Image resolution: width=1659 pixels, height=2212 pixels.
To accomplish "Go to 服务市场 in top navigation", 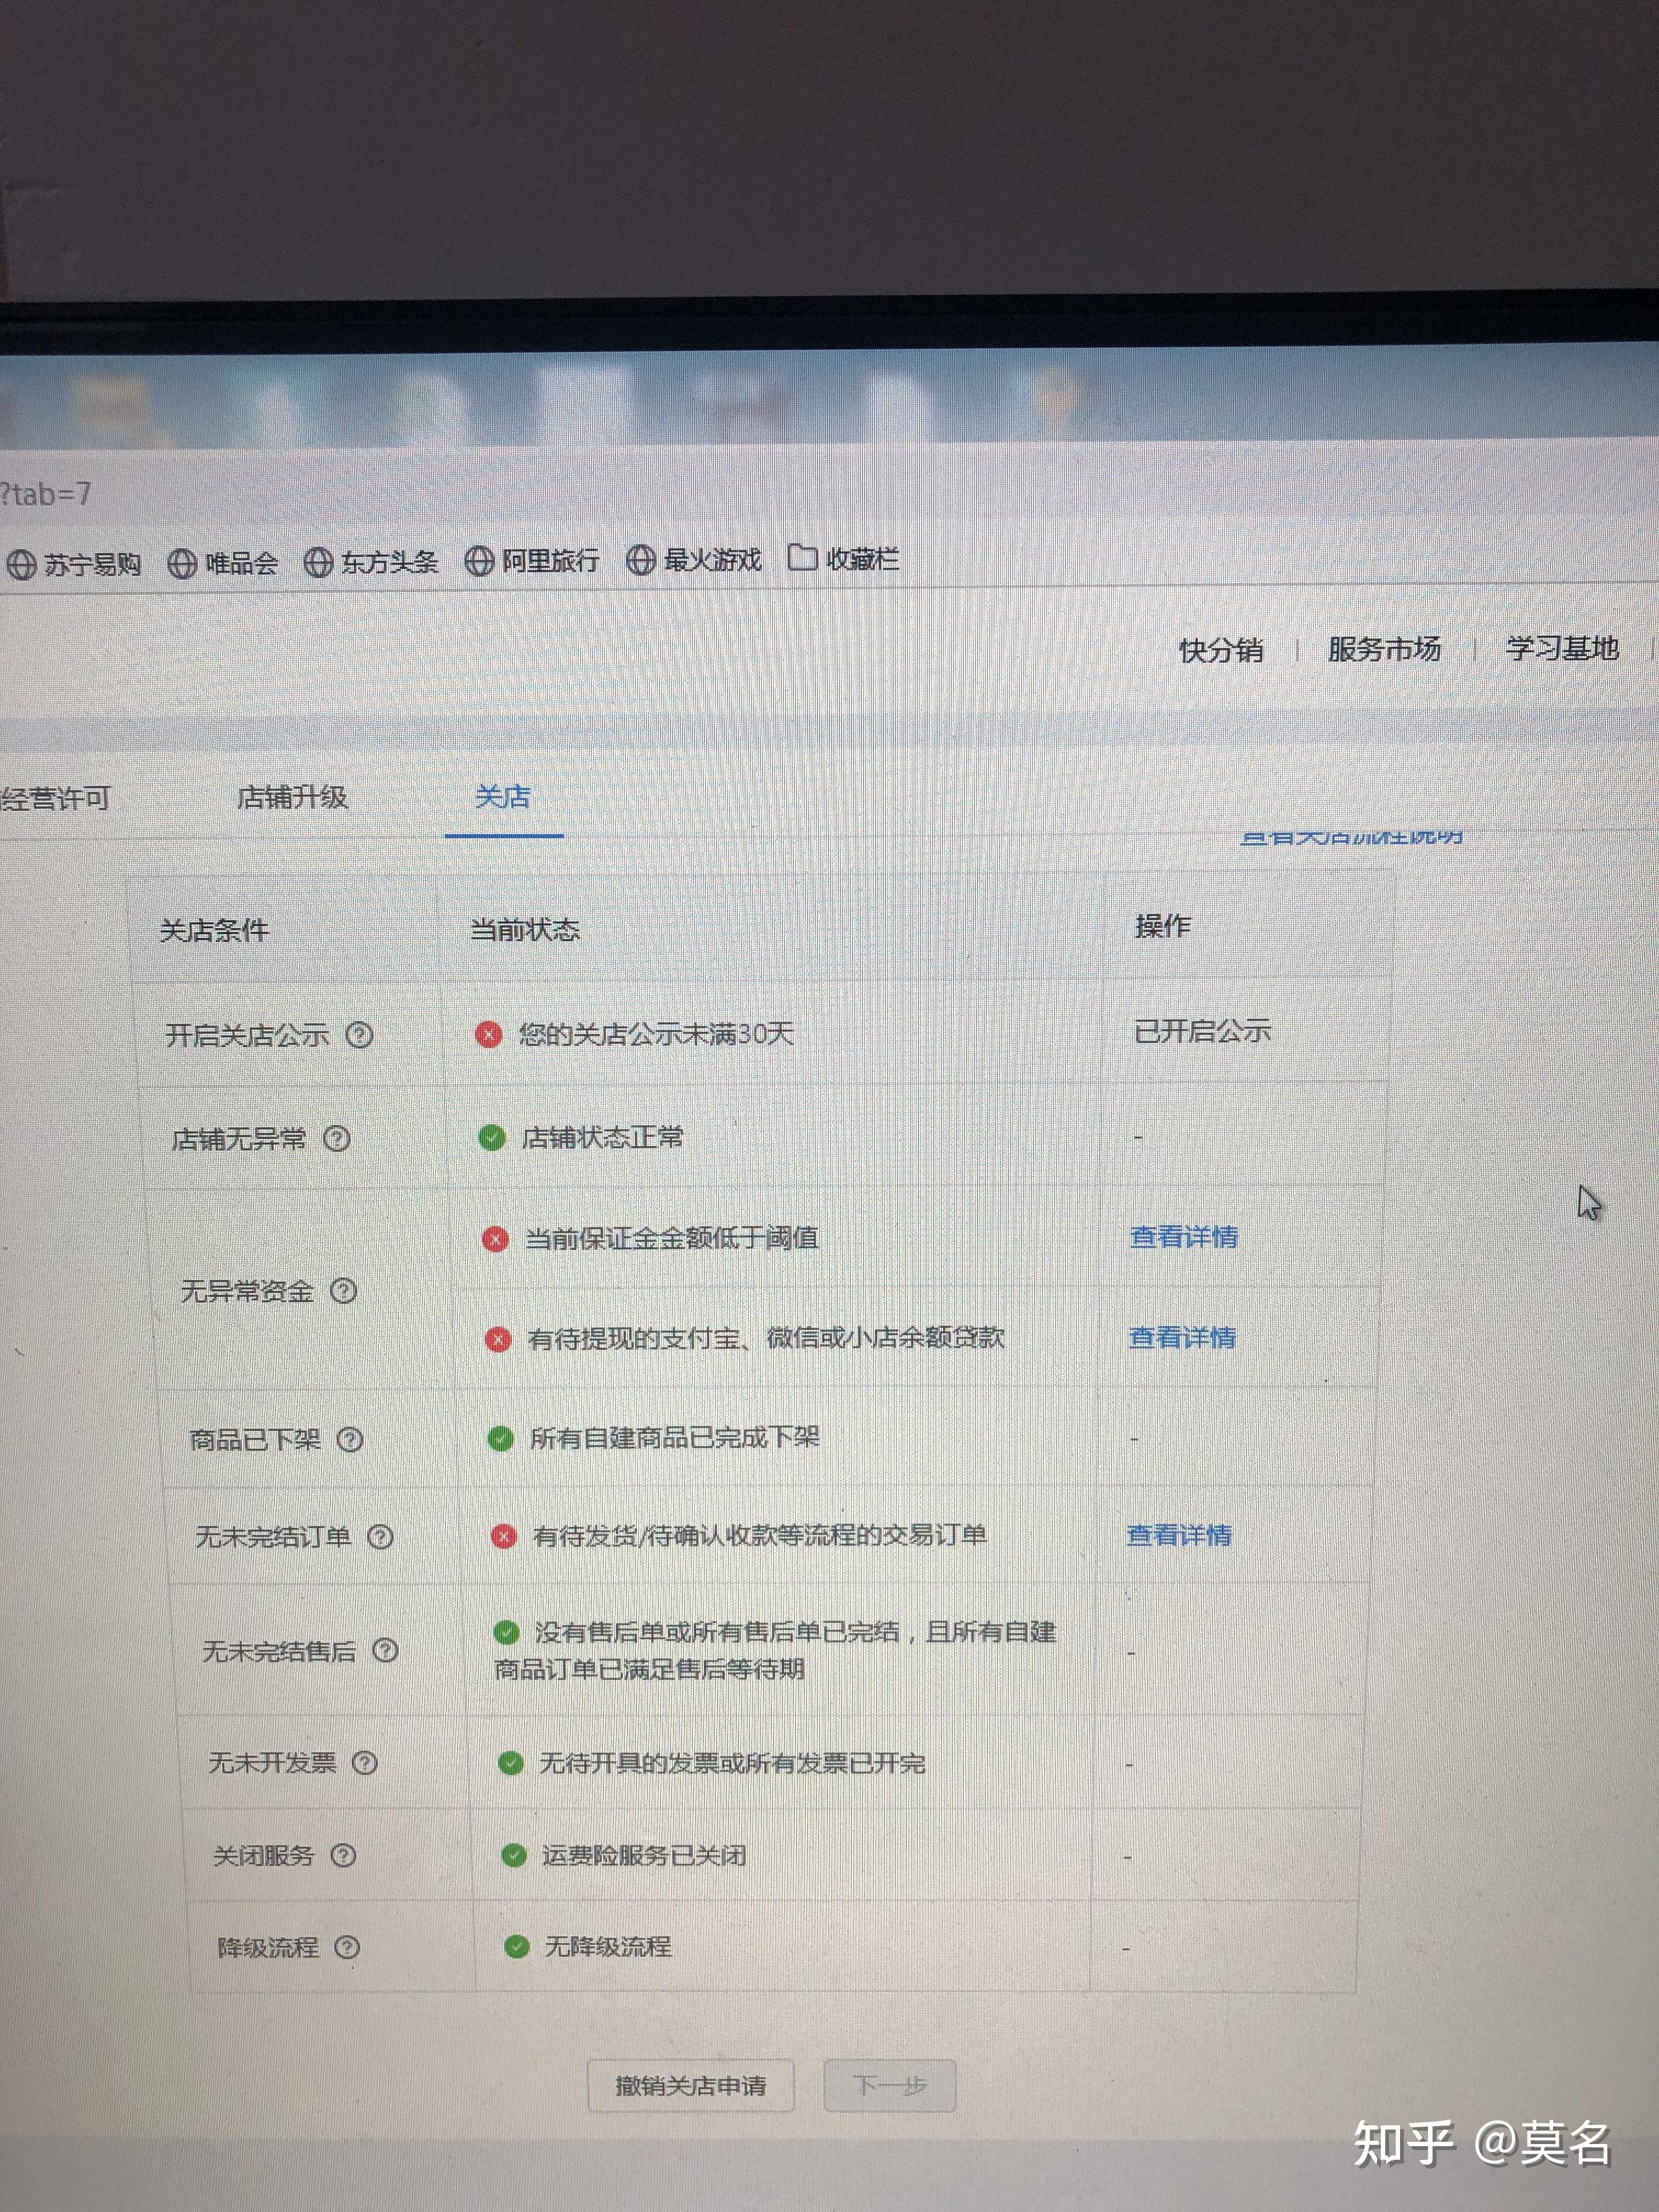I will coord(1384,649).
